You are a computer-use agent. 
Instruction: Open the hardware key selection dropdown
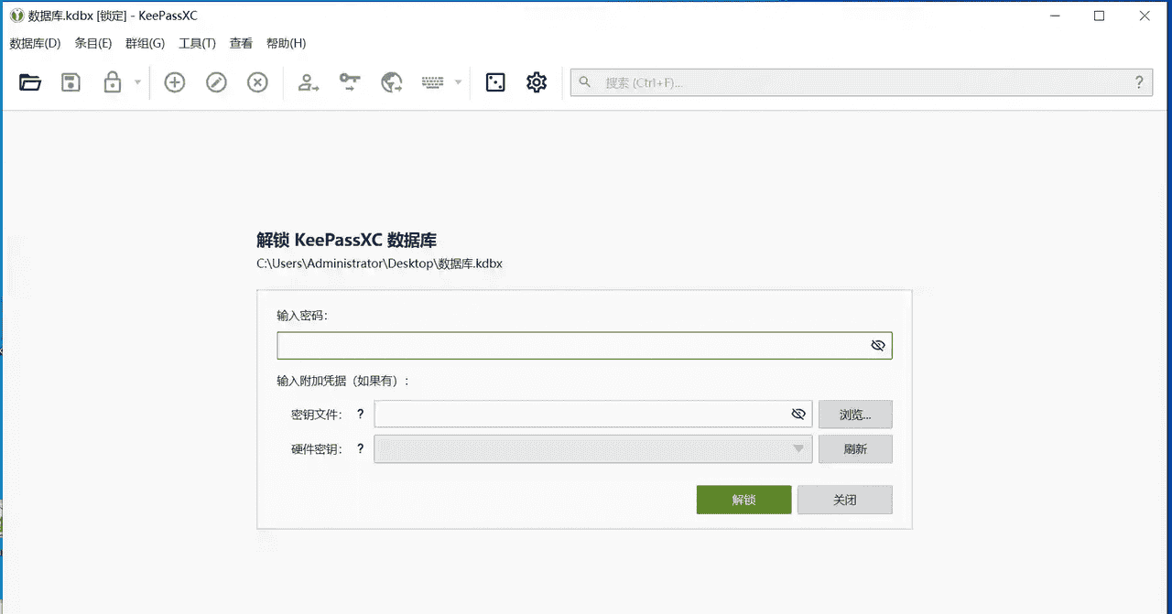(x=798, y=448)
